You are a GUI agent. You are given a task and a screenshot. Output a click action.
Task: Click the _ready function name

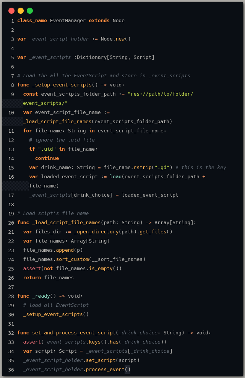click(x=41, y=296)
